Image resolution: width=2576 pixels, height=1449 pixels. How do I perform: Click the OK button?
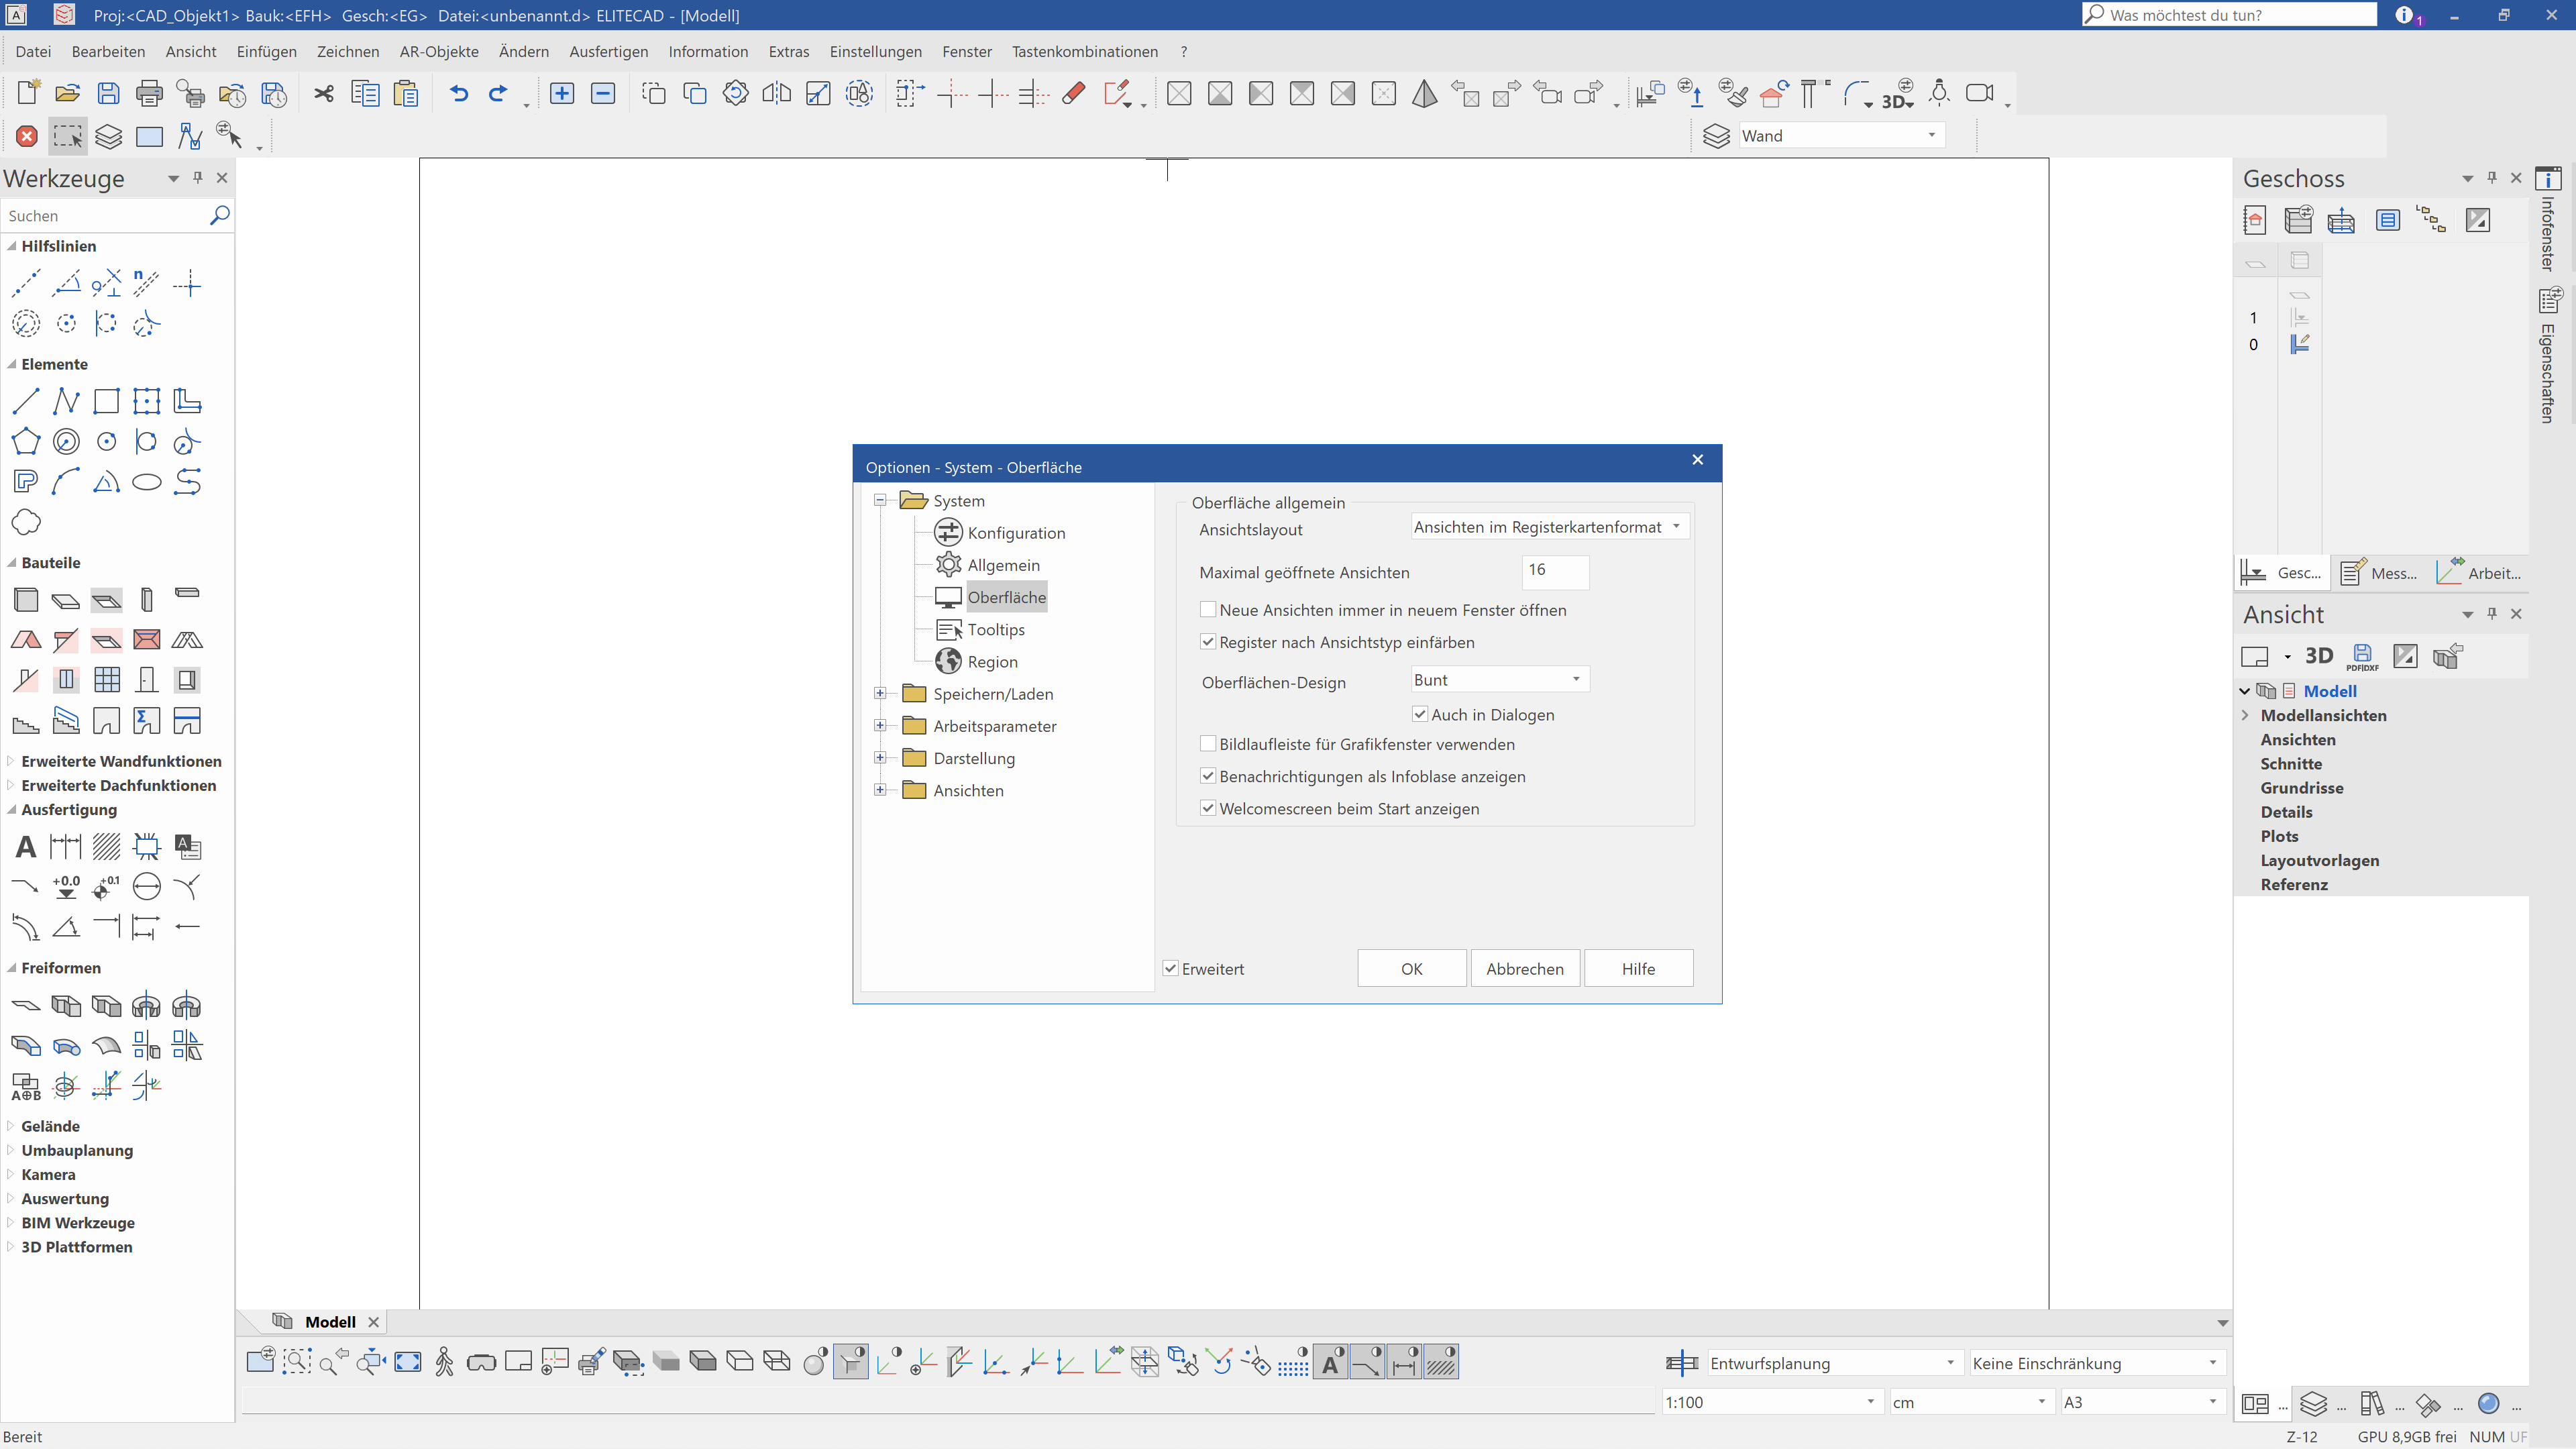click(x=1411, y=968)
